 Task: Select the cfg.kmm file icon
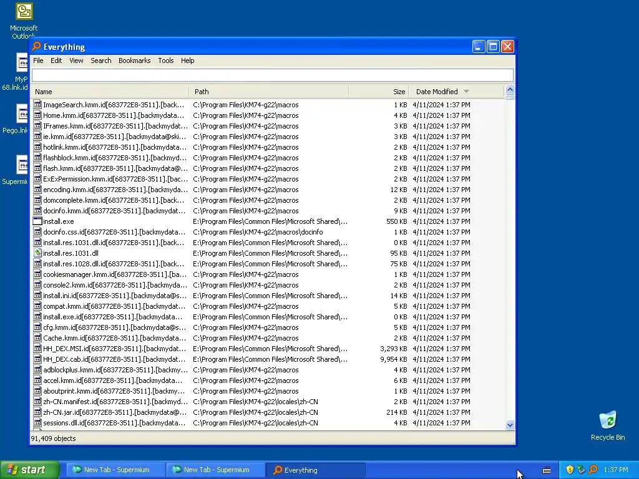(37, 327)
